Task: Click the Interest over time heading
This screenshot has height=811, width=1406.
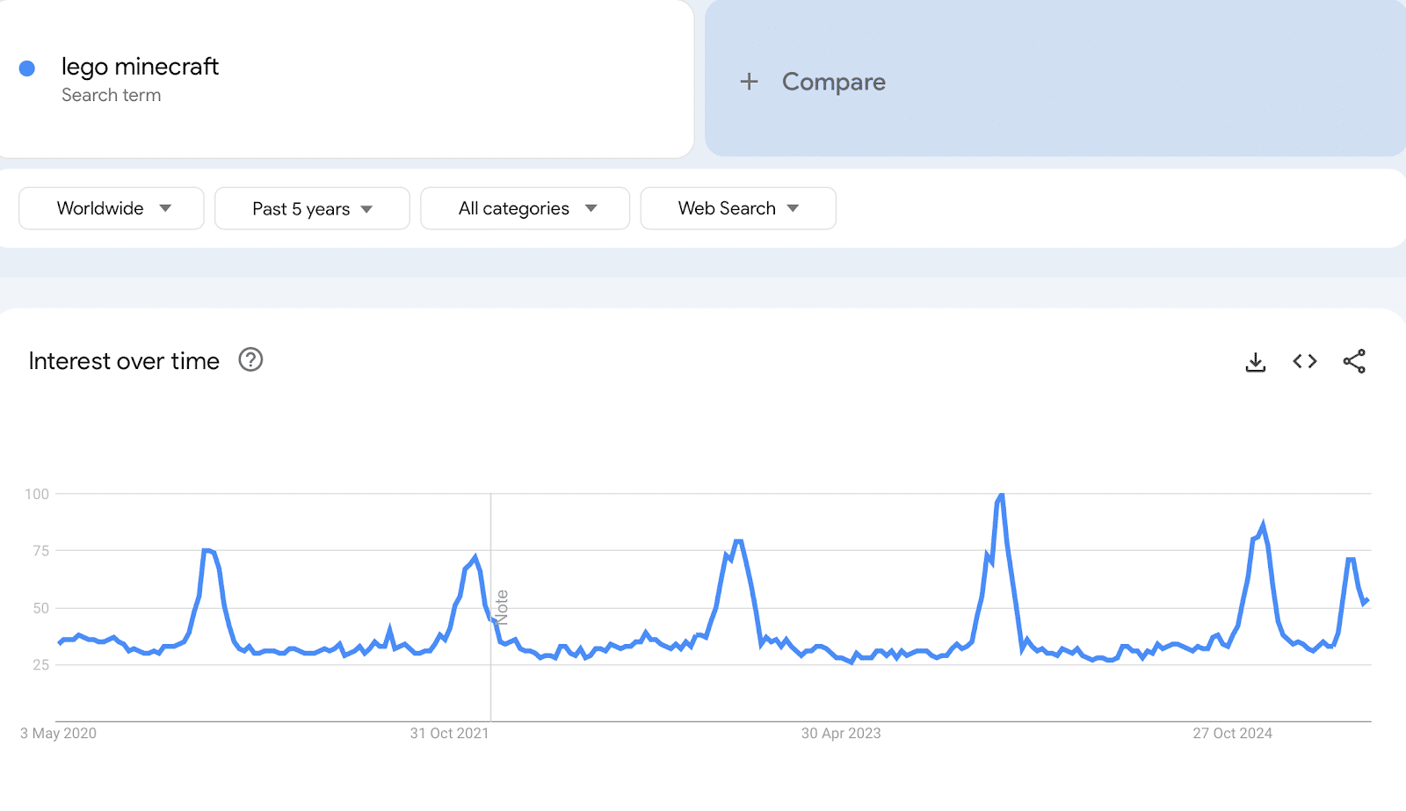Action: click(123, 360)
